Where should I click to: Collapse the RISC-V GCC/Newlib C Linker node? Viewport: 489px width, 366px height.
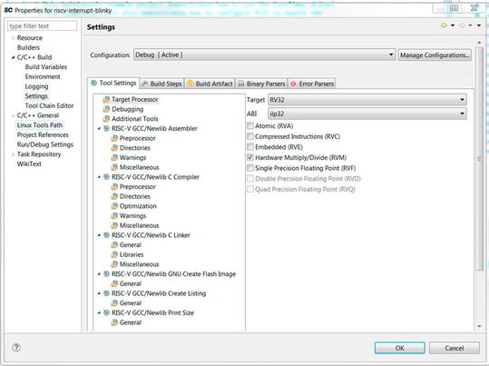[99, 235]
